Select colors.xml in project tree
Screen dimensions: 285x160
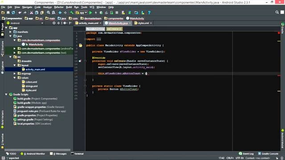tap(31, 82)
